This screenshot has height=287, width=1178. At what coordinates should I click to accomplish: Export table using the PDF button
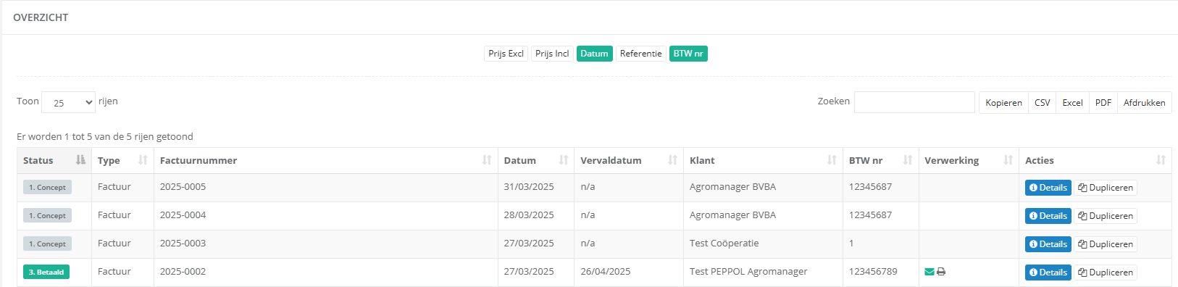(x=1103, y=103)
